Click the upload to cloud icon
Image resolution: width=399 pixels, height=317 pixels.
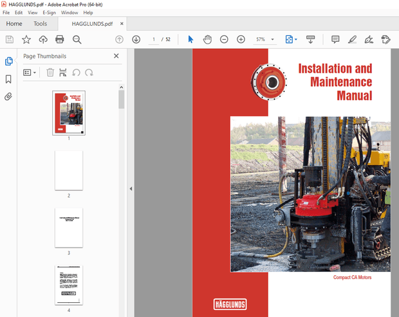(x=43, y=39)
